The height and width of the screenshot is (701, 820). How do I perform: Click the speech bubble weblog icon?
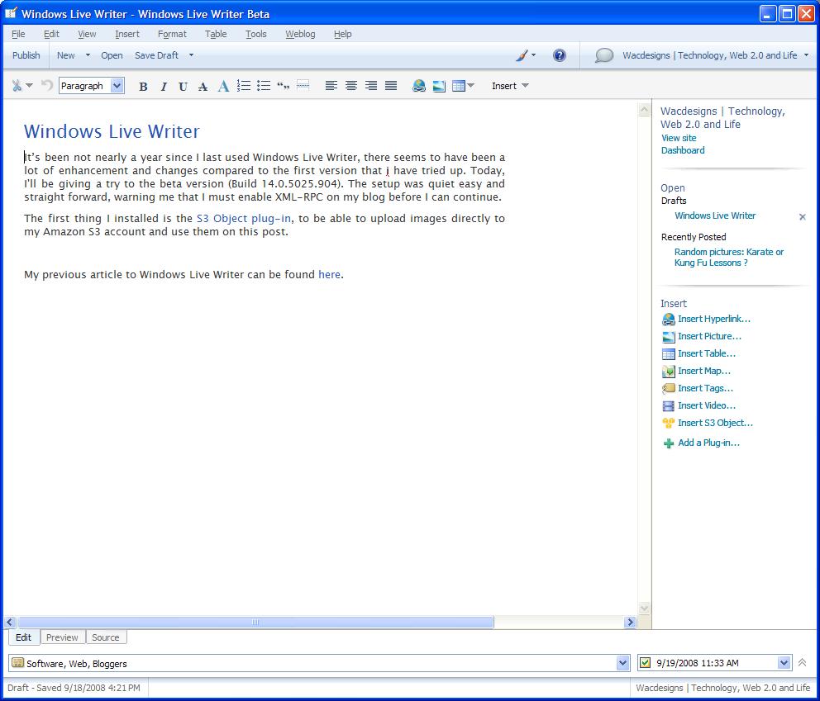pyautogui.click(x=603, y=55)
